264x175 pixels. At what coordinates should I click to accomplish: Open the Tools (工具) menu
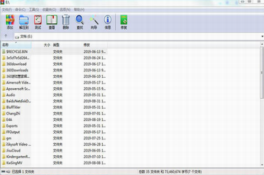[x=34, y=10]
